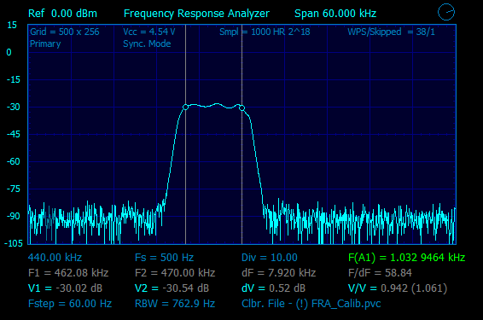Click the green F(A1) frequency readout
This screenshot has height=320, width=483.
coord(406,258)
